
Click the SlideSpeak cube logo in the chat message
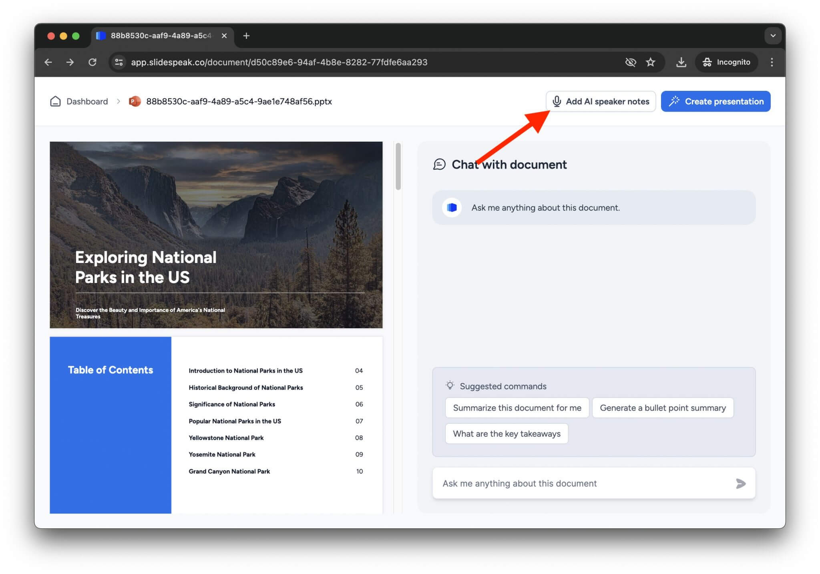tap(452, 207)
